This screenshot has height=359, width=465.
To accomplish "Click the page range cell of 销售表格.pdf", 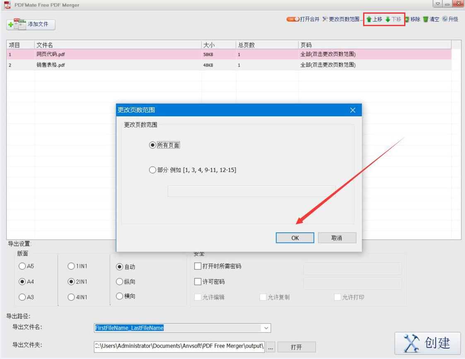I will [x=328, y=65].
